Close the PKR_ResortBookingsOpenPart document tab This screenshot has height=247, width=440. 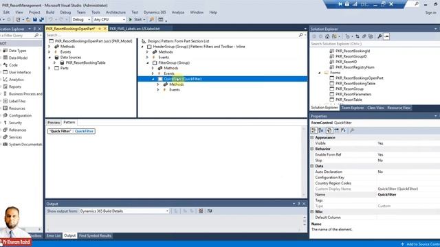(x=105, y=29)
